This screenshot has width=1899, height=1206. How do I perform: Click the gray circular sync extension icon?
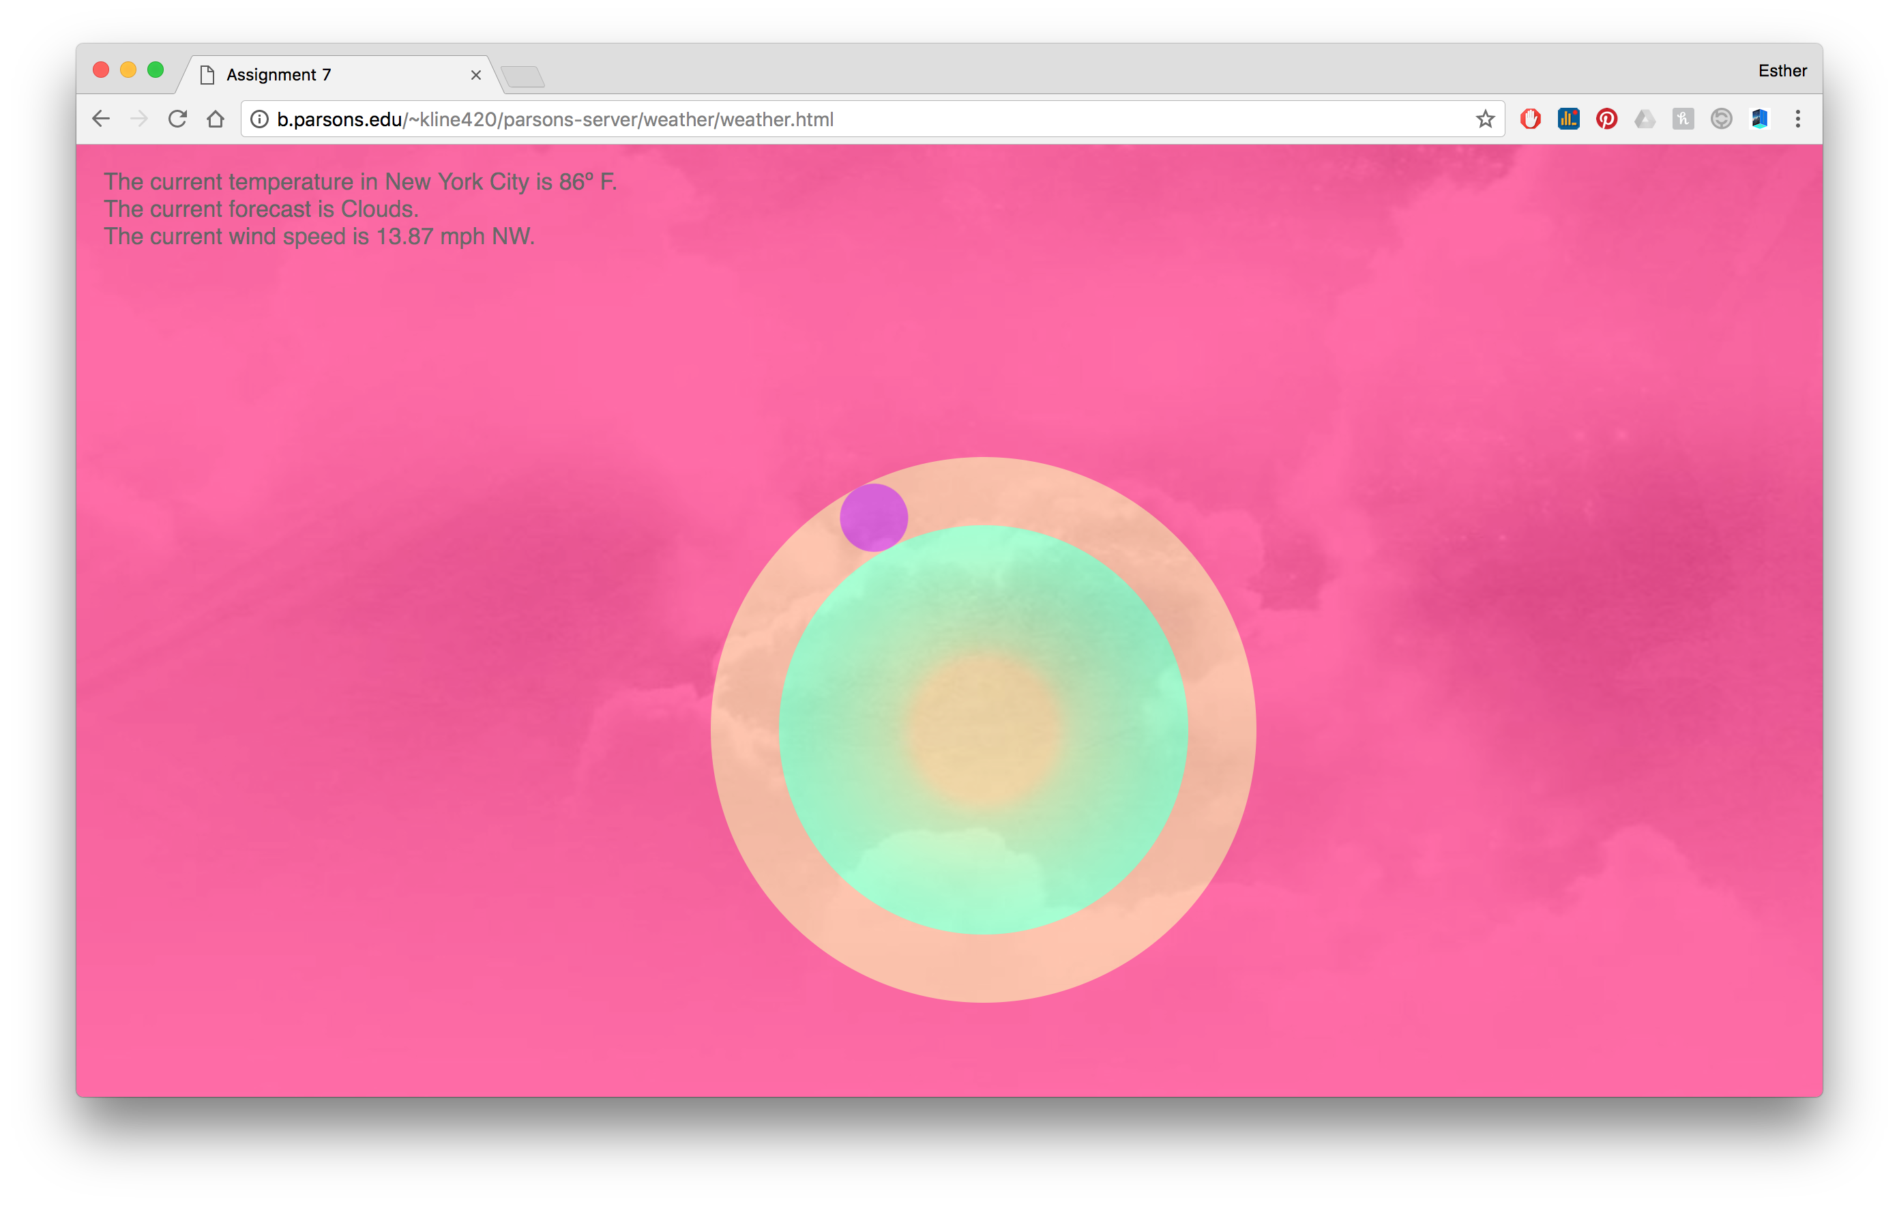pos(1721,119)
